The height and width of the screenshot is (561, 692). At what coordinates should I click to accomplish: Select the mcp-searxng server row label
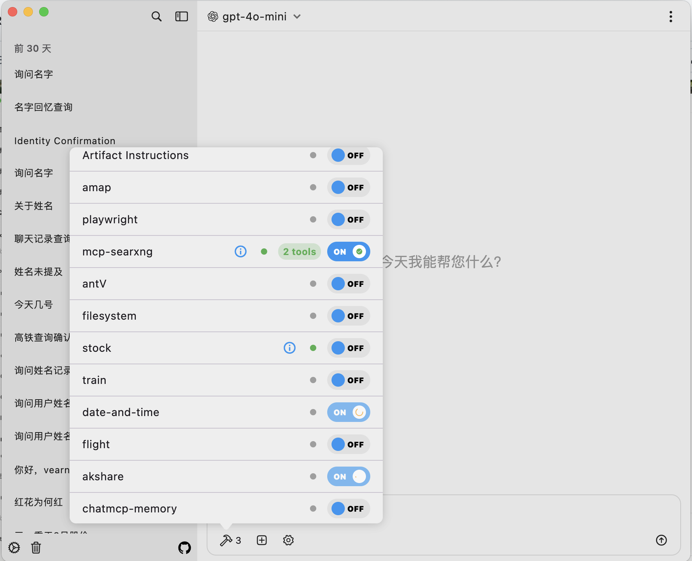117,252
